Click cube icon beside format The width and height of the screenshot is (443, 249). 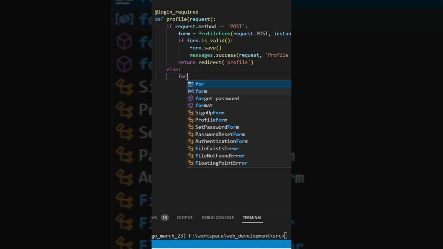coord(191,105)
